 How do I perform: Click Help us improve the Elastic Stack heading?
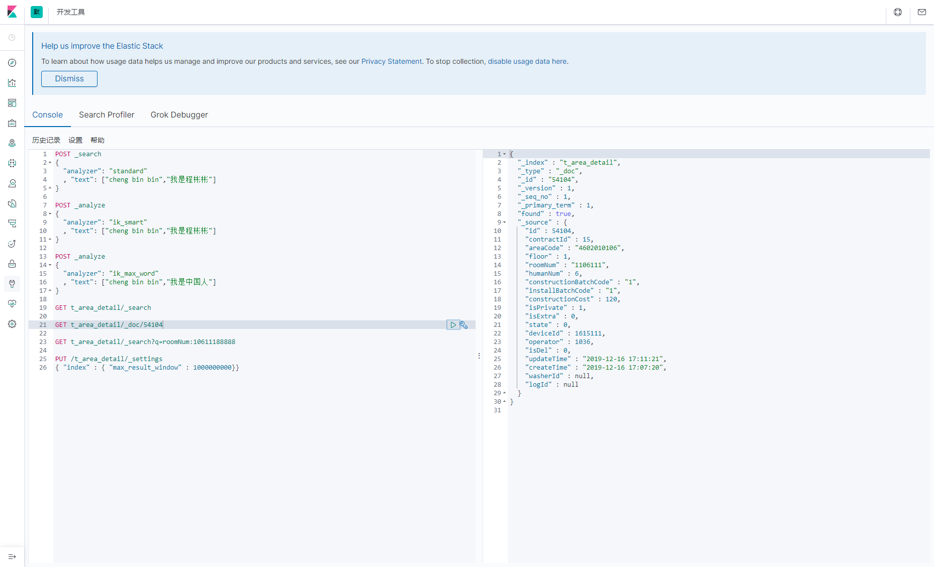click(x=102, y=46)
